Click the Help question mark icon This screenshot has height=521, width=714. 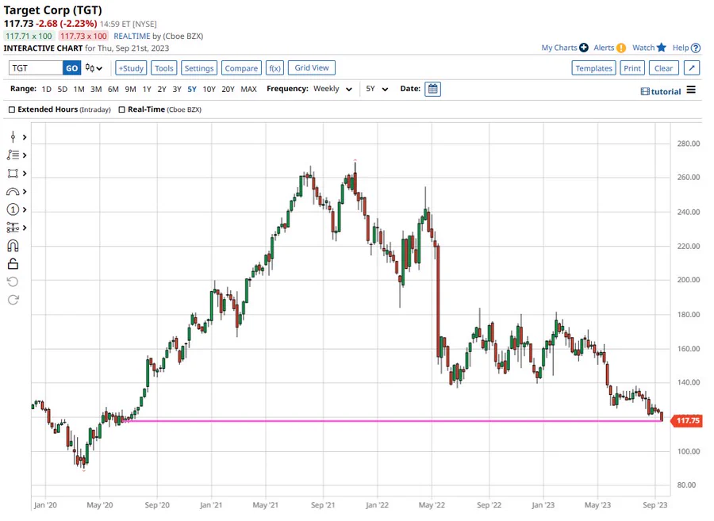(x=695, y=48)
